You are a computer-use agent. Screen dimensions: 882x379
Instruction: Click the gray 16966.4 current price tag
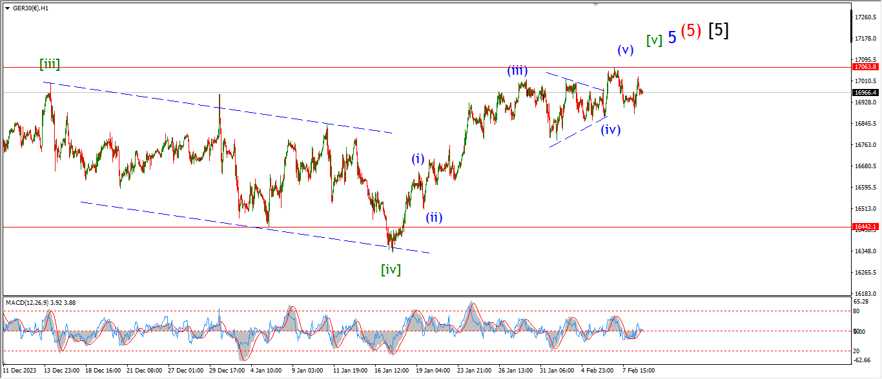[x=865, y=92]
